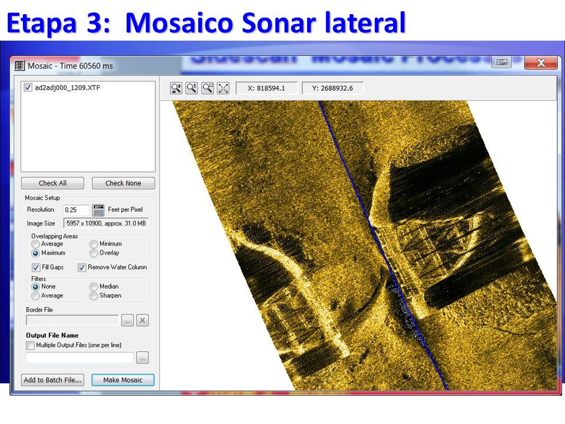Choose the Sharpen filter option
This screenshot has height=424, width=565.
[x=94, y=296]
